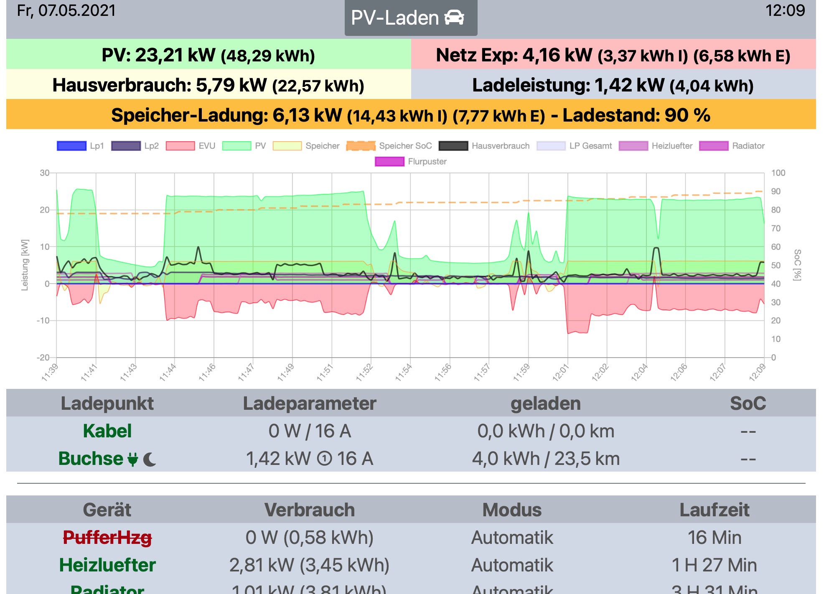Toggle the Lp1 blue legend swatch
This screenshot has height=594, width=834.
pos(71,146)
